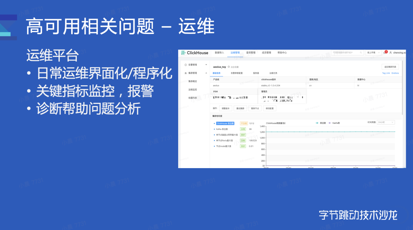Click the 告警管理 alert icon in sidebar

[x=185, y=65]
